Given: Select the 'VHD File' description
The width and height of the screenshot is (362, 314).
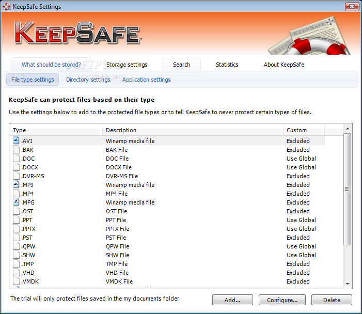Looking at the screenshot, I should (117, 273).
